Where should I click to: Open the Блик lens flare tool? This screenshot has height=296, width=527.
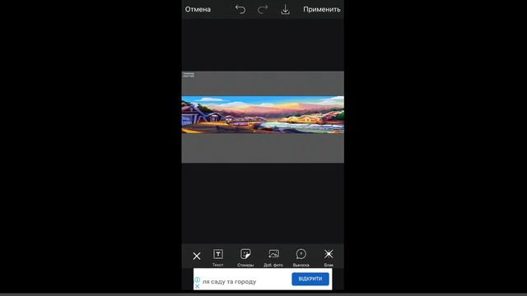[329, 257]
